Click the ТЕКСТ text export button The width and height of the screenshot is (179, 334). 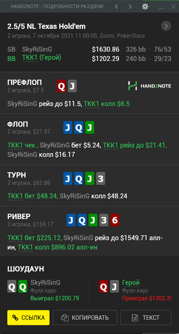coord(146,318)
